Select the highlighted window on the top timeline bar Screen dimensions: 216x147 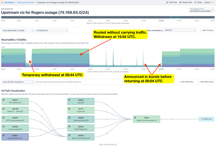[x=174, y=17]
